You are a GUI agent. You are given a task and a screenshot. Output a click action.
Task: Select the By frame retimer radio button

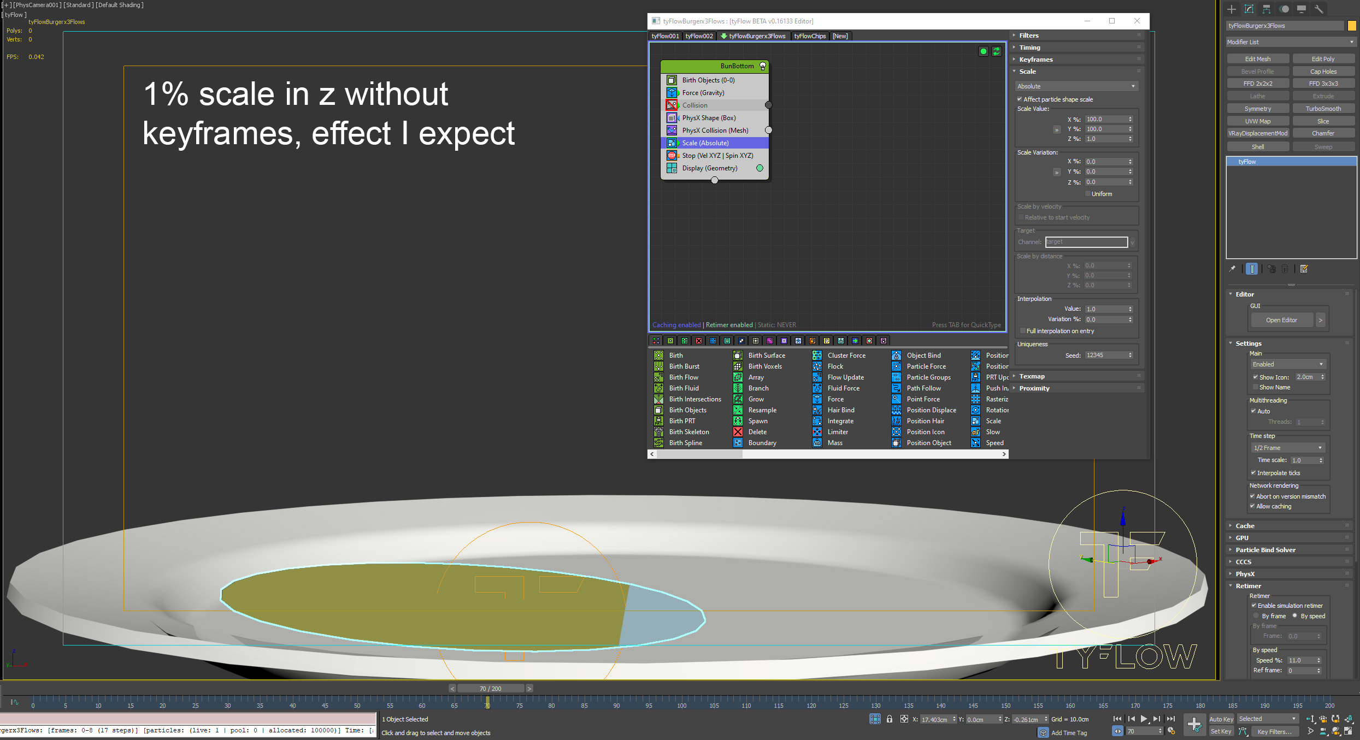[x=1256, y=616]
